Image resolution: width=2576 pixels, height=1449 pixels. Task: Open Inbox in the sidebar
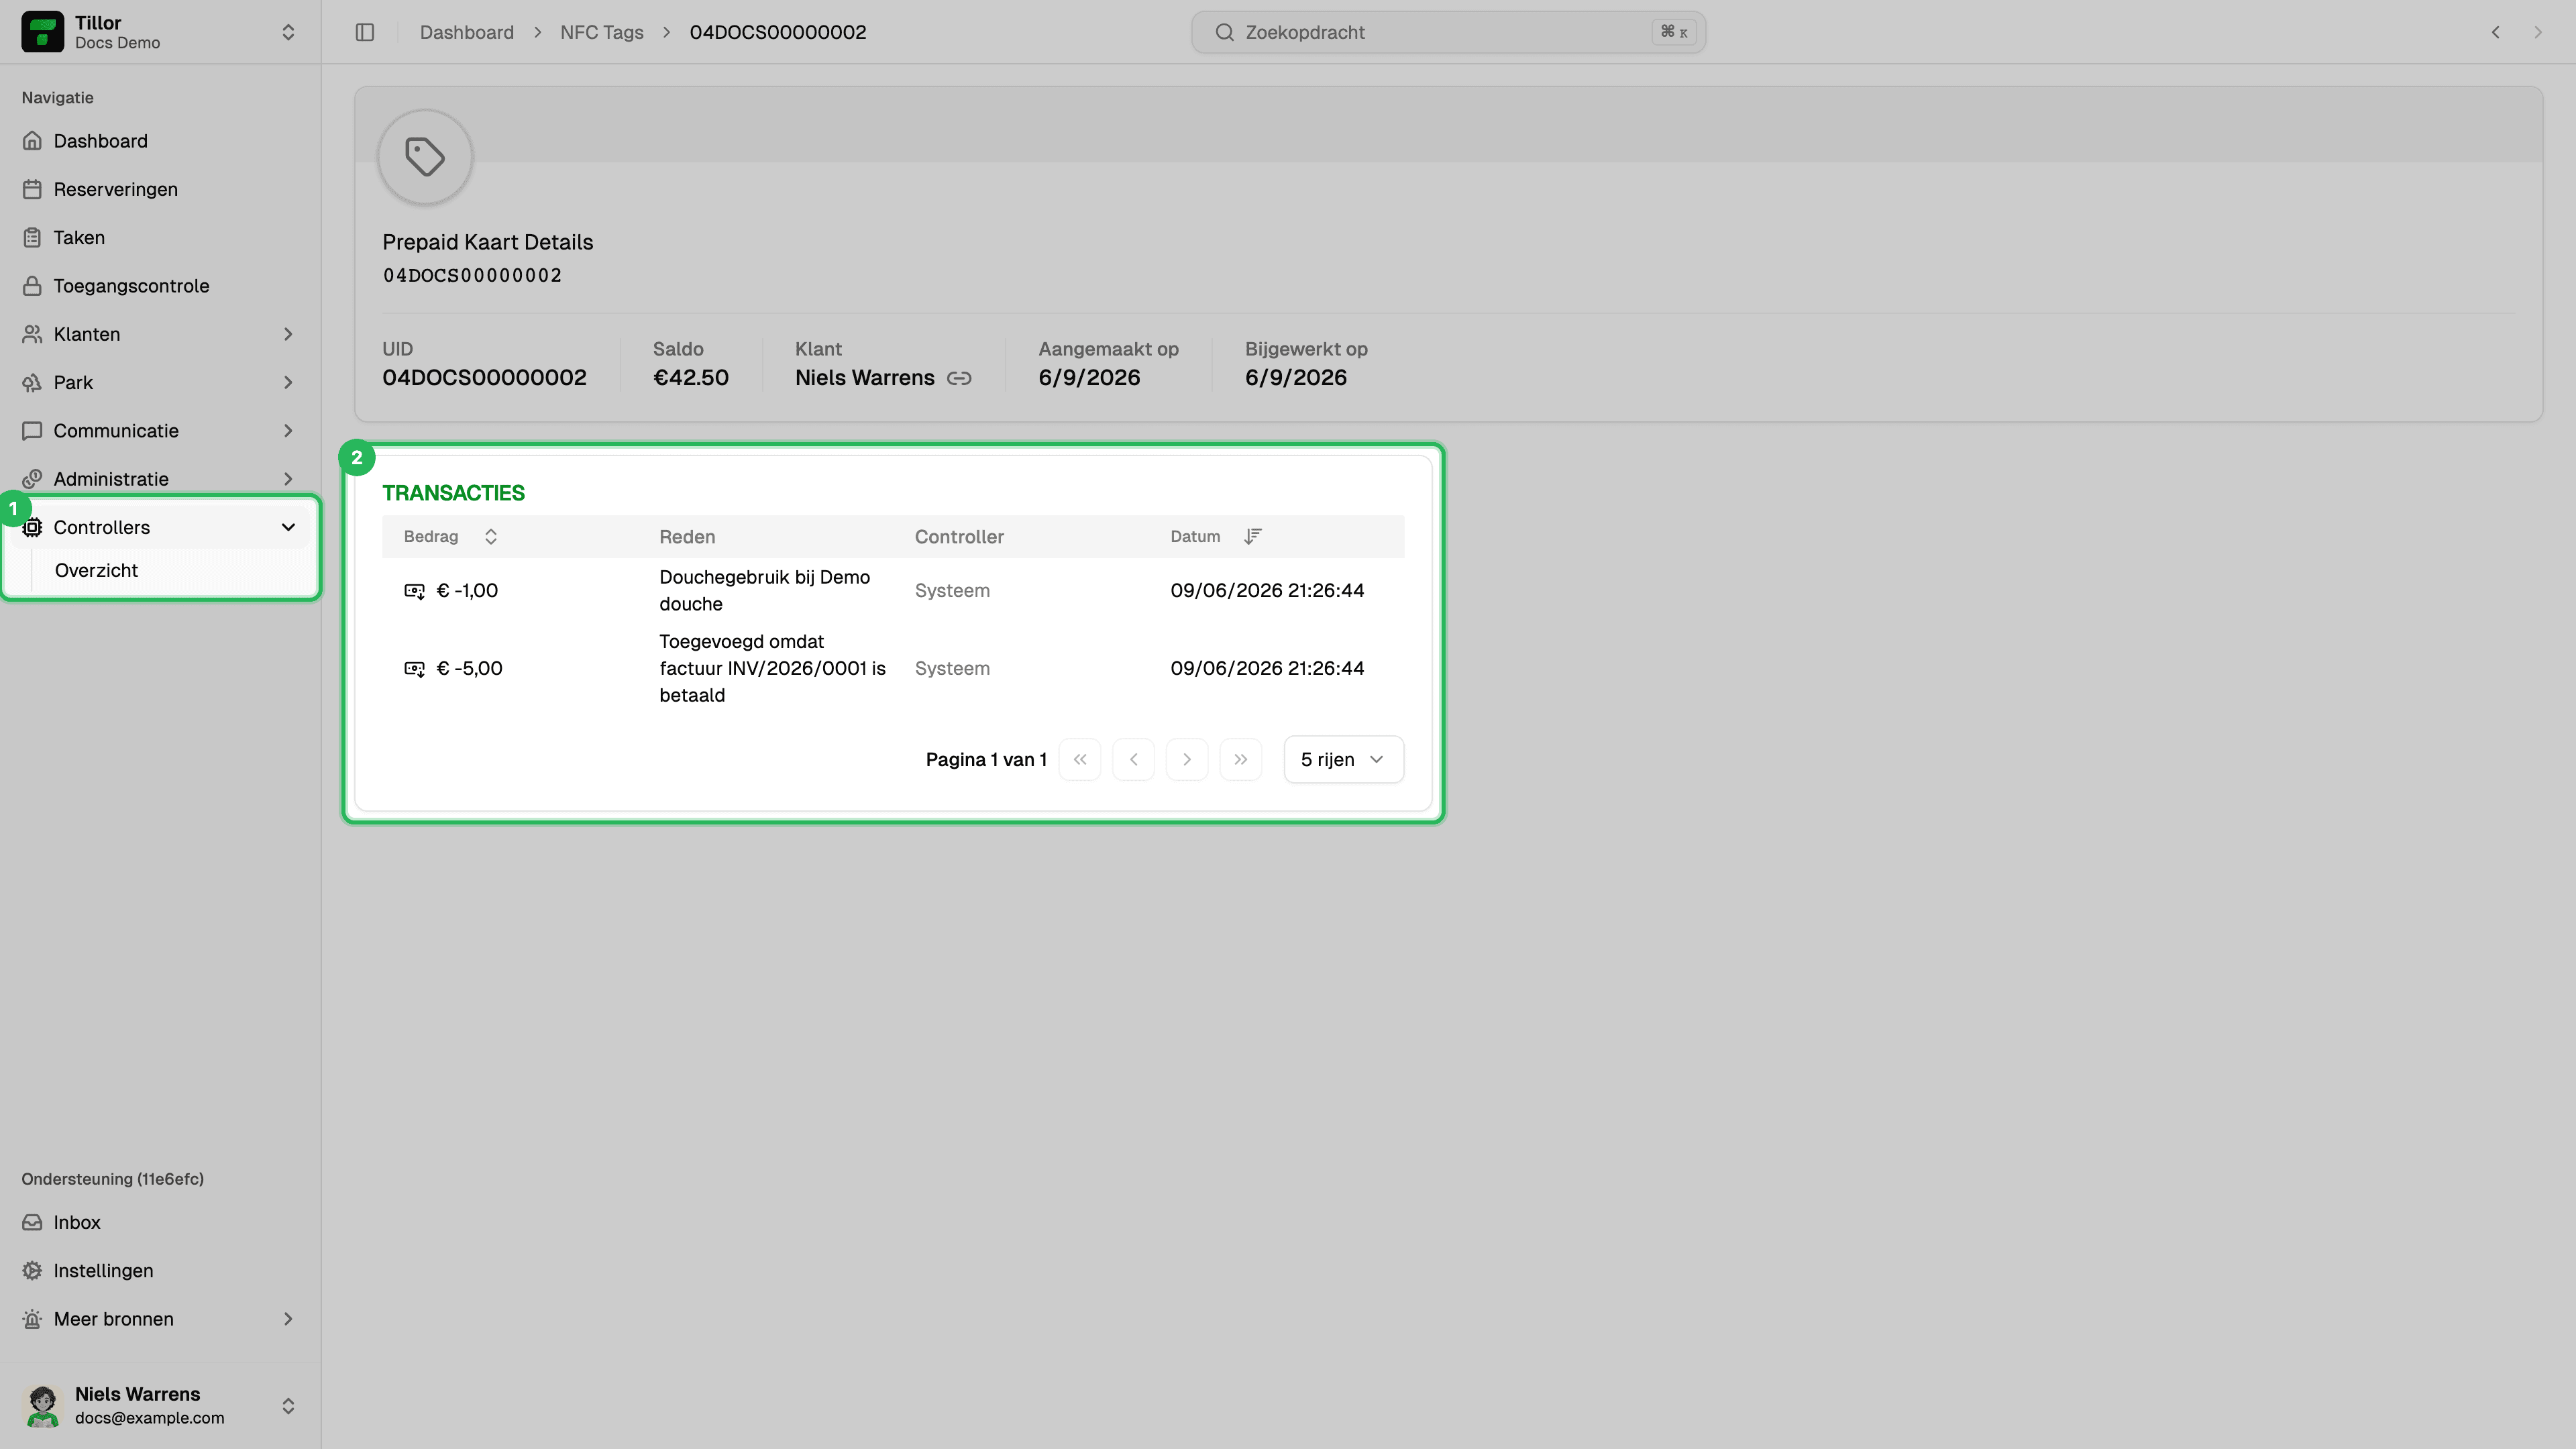pos(160,1223)
